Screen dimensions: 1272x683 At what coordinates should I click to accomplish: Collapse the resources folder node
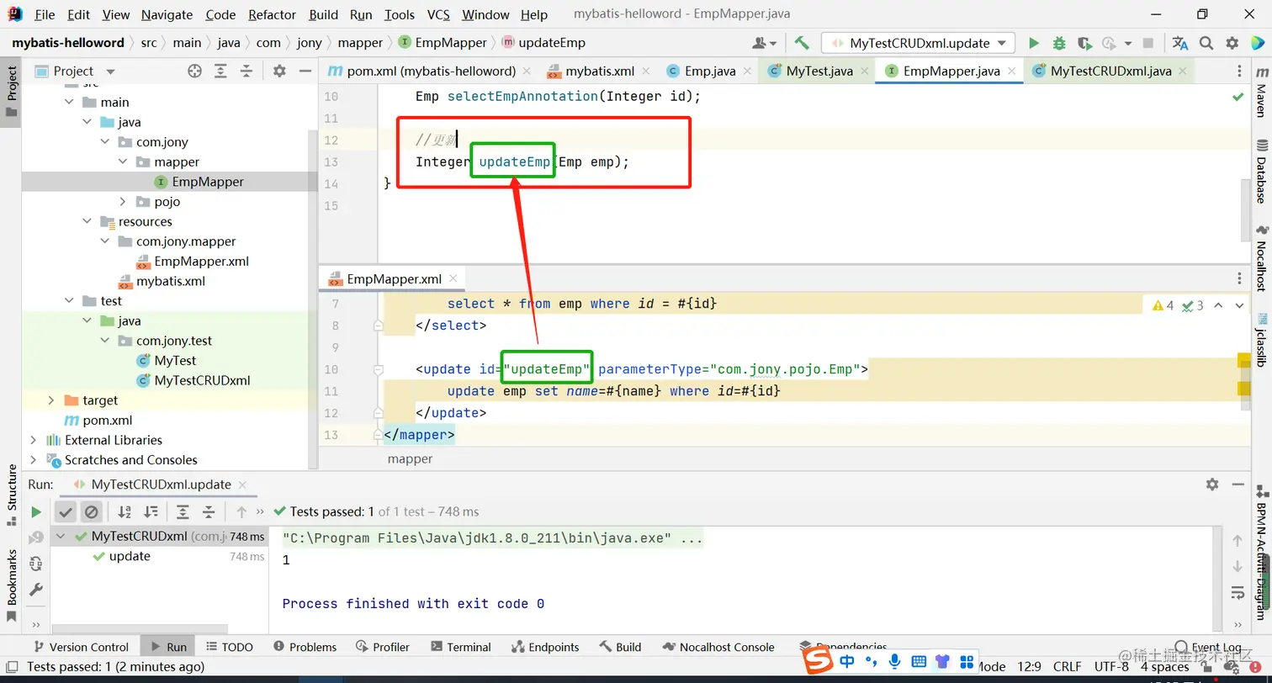[87, 222]
